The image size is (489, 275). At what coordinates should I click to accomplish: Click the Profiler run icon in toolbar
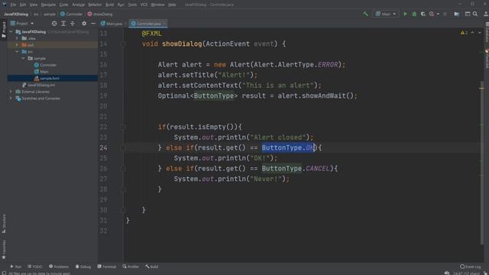click(432, 14)
